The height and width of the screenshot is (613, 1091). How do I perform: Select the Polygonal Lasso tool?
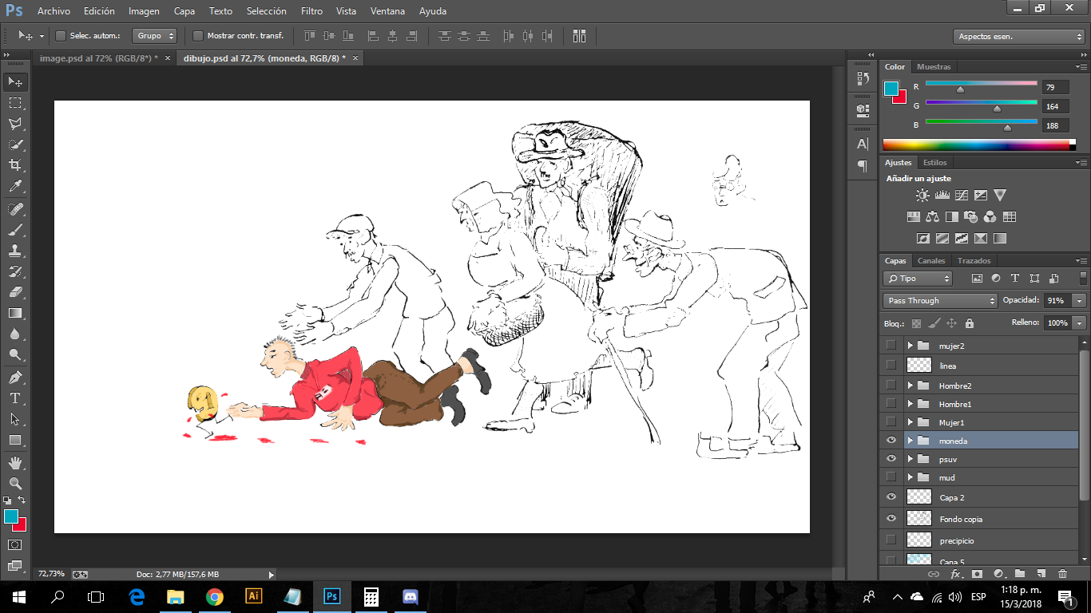click(15, 124)
